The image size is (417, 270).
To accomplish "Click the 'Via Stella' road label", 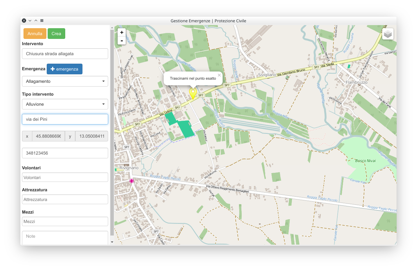I will [327, 65].
